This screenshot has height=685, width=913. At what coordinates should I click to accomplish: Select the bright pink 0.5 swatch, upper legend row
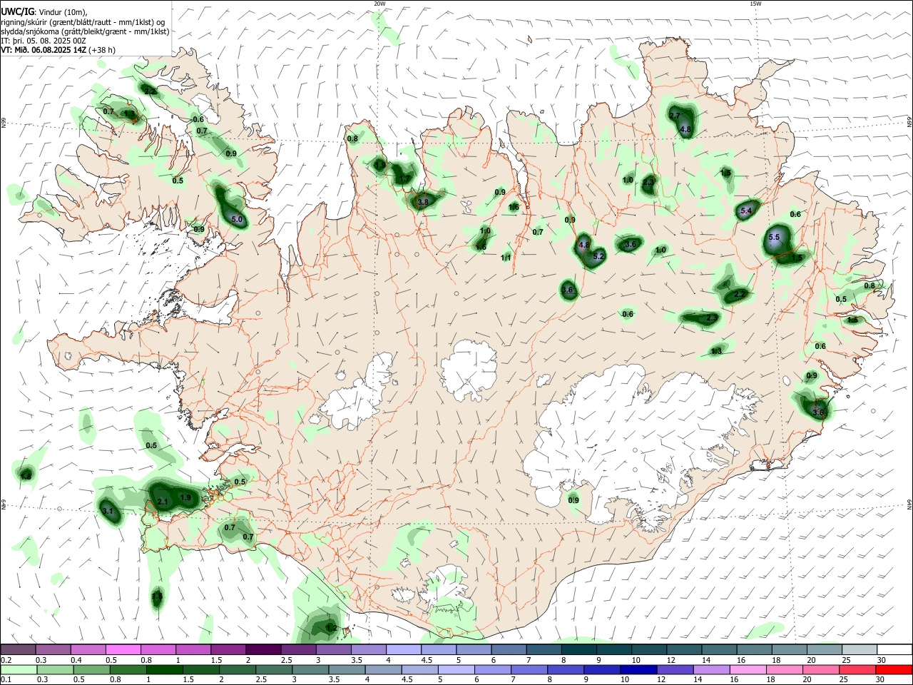pos(123,649)
